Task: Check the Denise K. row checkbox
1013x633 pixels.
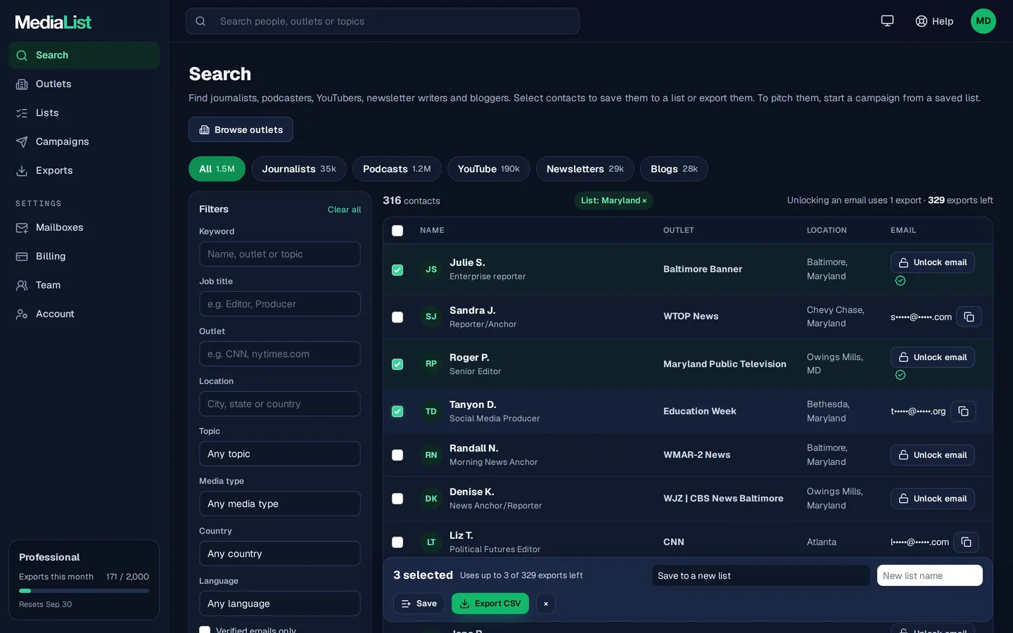Action: pyautogui.click(x=397, y=499)
